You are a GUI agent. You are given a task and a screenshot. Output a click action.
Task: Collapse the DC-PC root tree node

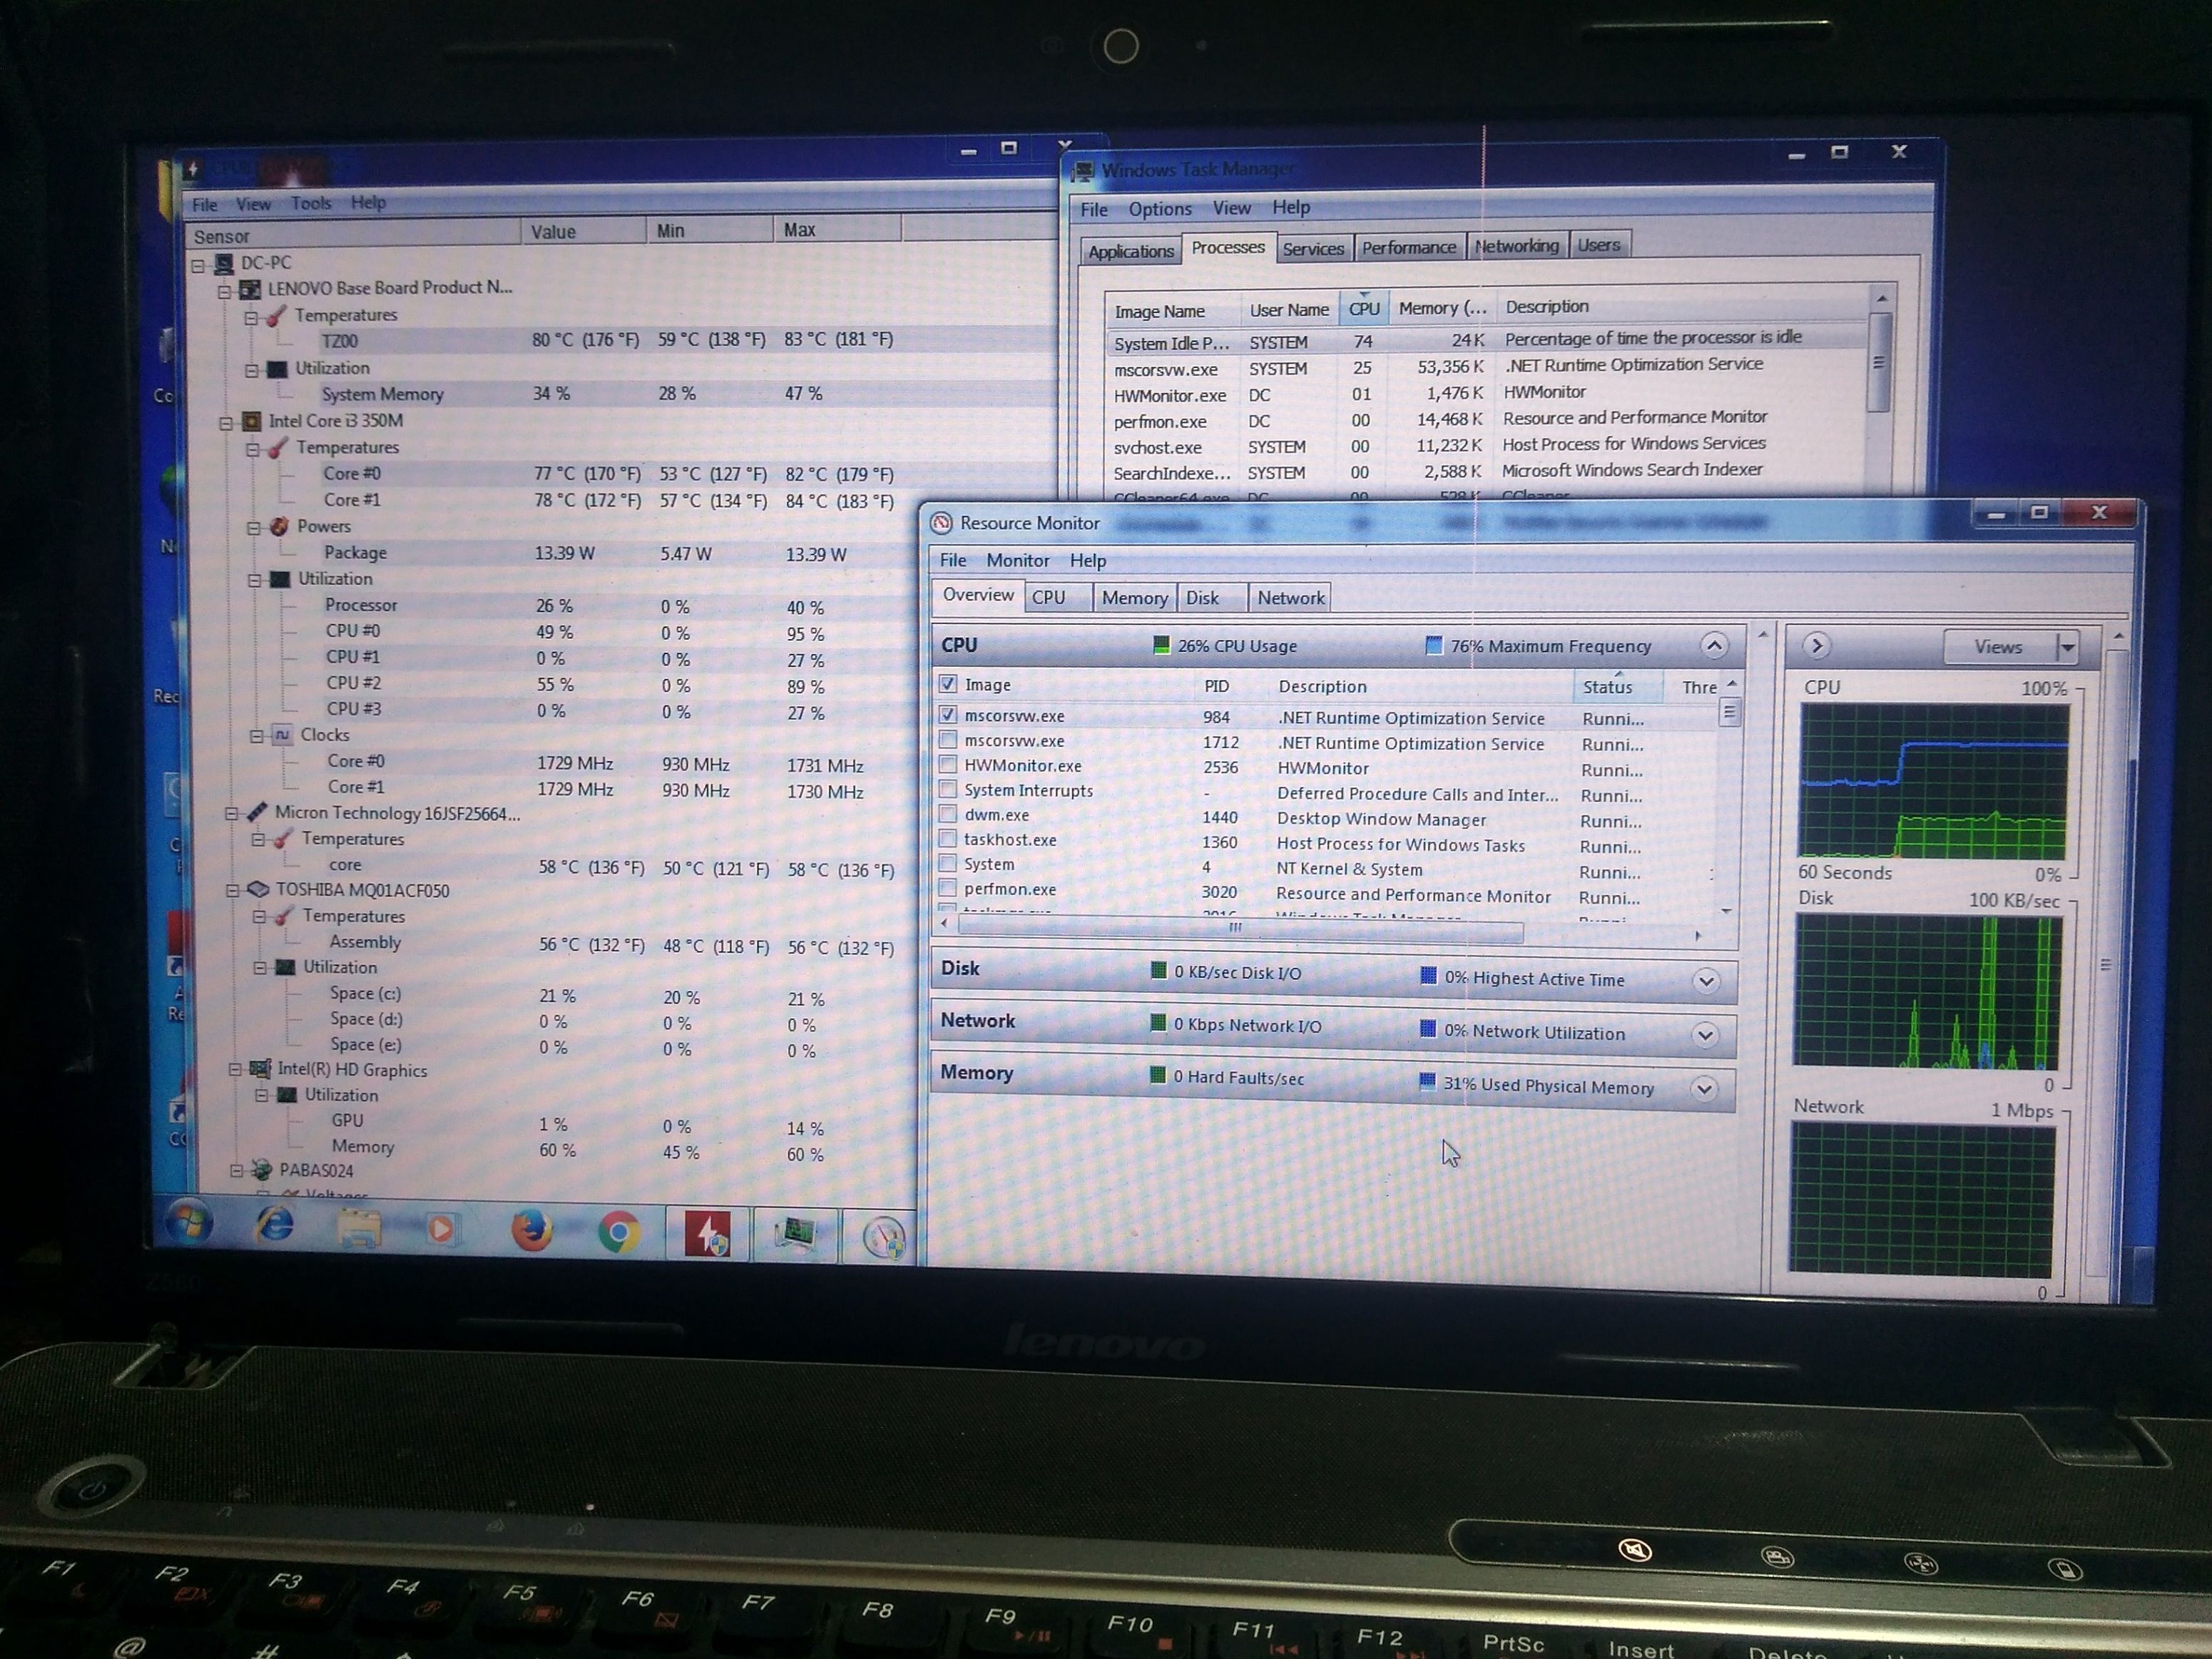pyautogui.click(x=198, y=265)
